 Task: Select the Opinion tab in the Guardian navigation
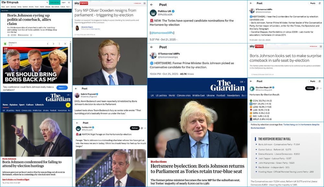click(x=14, y=105)
